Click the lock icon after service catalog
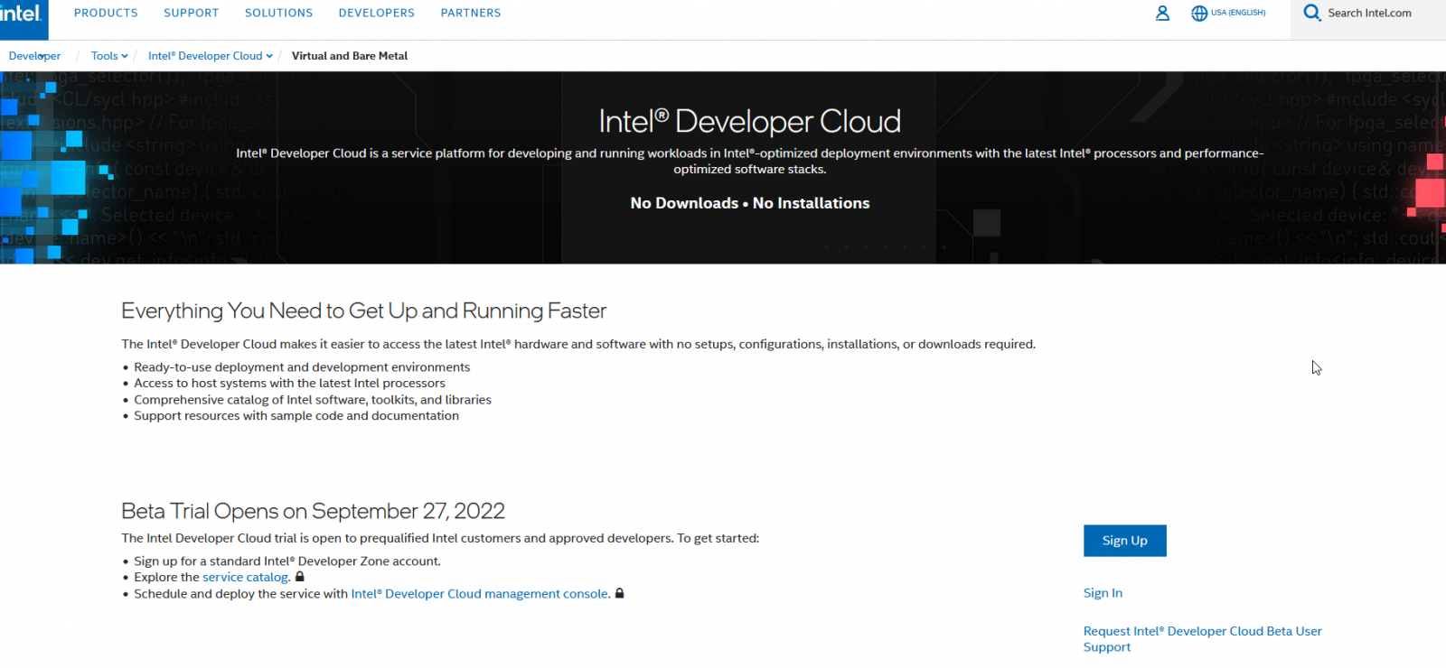 pos(300,577)
